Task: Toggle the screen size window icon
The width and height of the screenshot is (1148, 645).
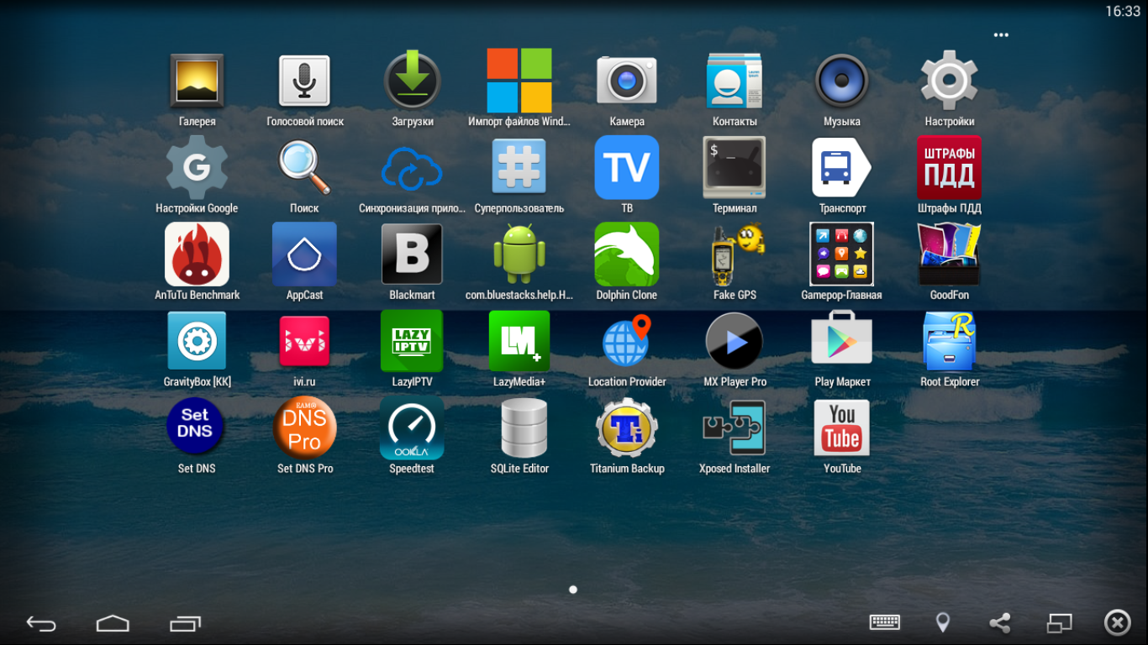Action: tap(1059, 622)
